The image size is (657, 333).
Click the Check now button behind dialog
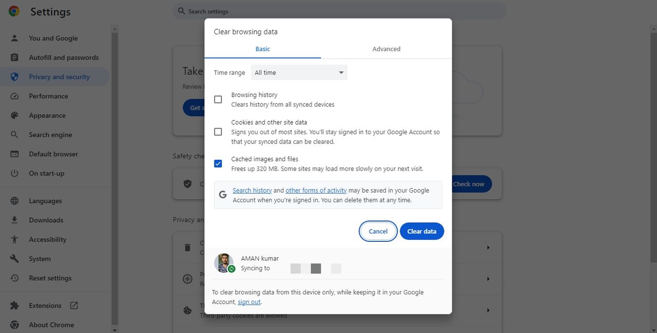click(x=472, y=184)
